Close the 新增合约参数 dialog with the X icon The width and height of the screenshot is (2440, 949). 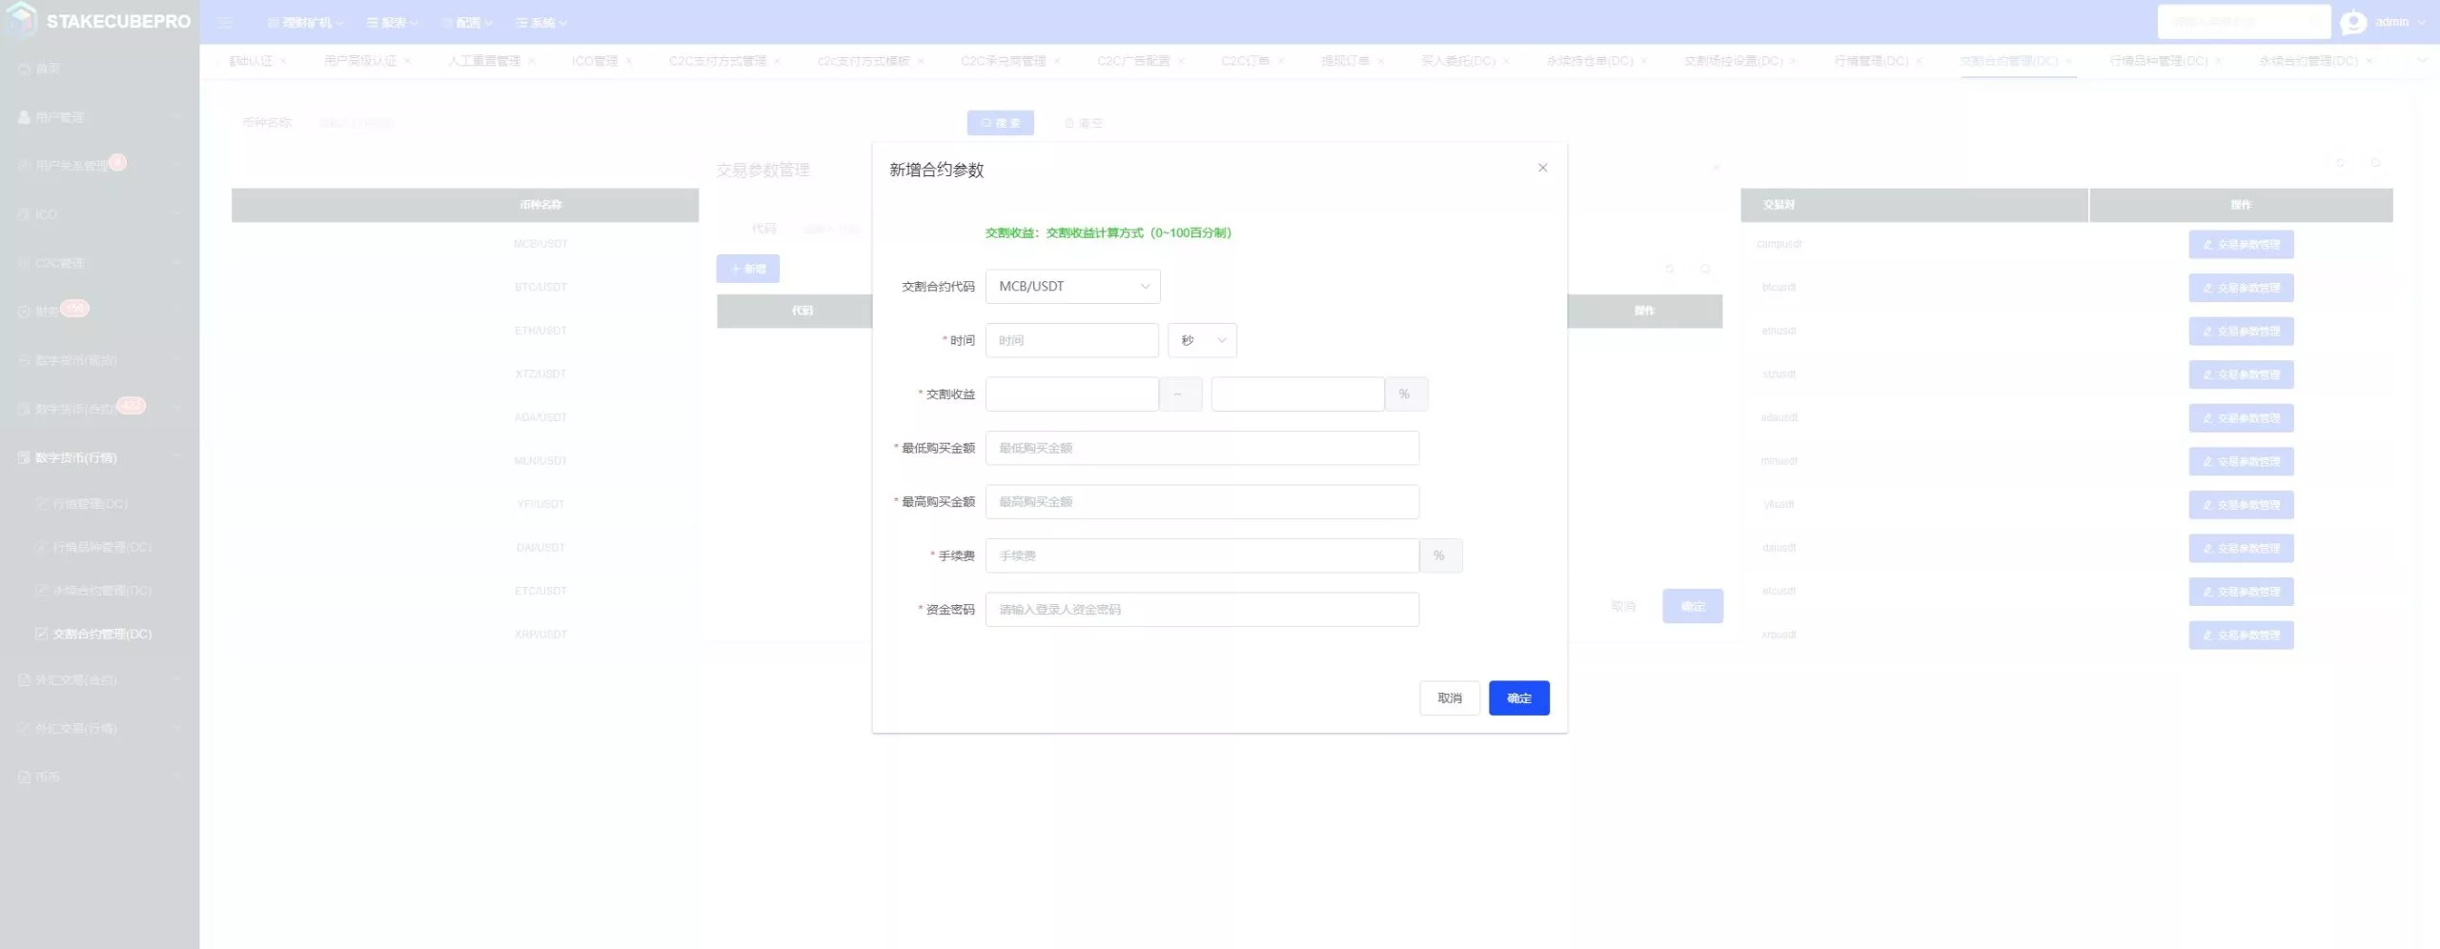[x=1542, y=168]
